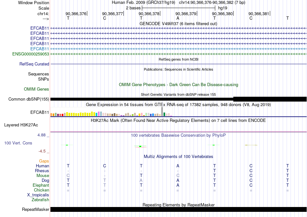
Task: Click the light-blue EFCAB11 transcript arrow line
Action: [x=178, y=49]
